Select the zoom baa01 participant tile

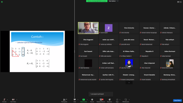click(109, 28)
